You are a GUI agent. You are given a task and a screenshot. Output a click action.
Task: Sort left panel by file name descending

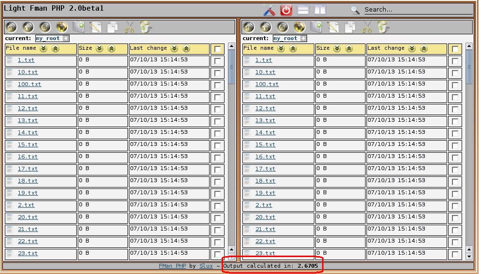point(43,49)
